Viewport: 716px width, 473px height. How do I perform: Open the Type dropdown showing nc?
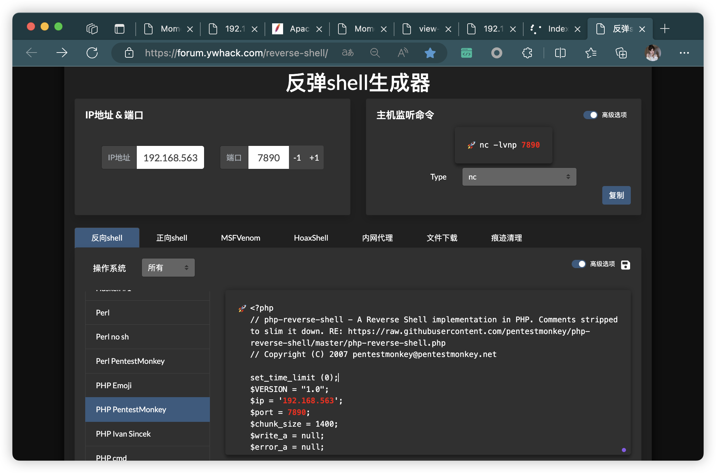coord(519,177)
